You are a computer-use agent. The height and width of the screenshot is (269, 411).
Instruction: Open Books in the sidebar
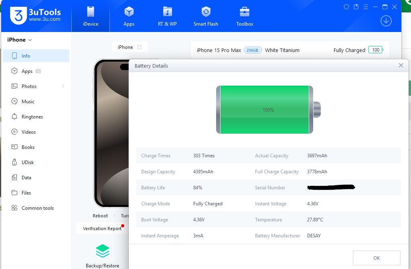click(x=36, y=147)
